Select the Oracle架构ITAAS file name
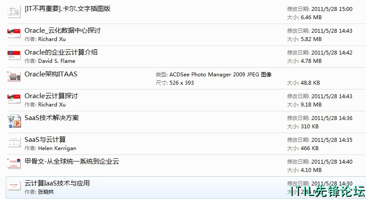 click(51, 74)
